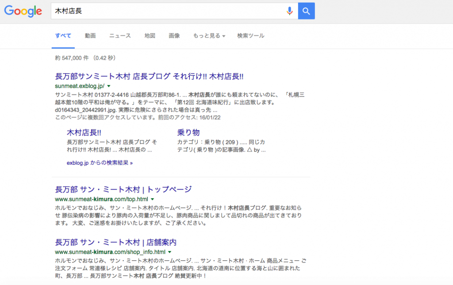Open dropdown arrow next to sunmeat.exblog.jp/
The height and width of the screenshot is (285, 453).
click(109, 86)
